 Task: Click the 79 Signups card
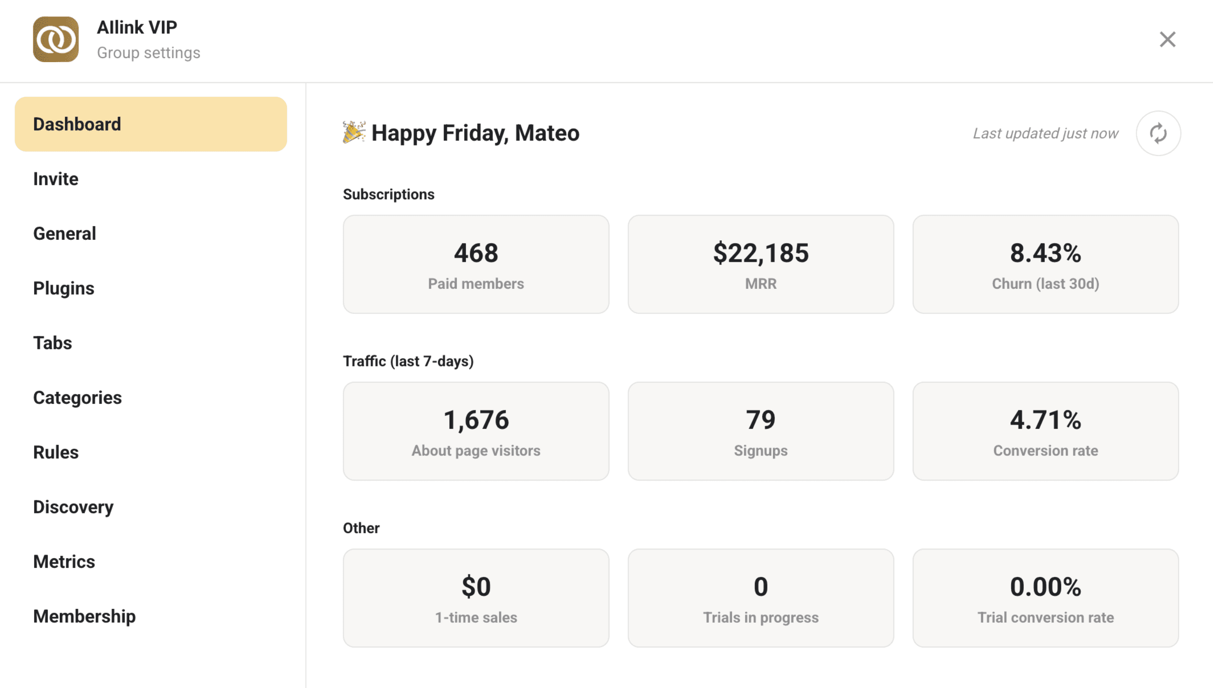(x=761, y=431)
